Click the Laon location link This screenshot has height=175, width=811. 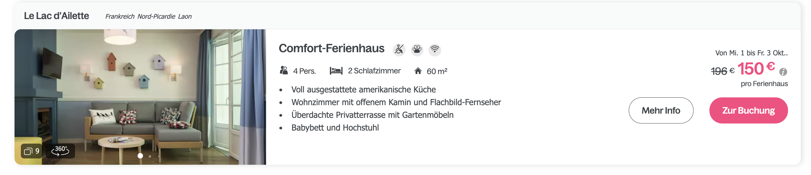(x=185, y=17)
